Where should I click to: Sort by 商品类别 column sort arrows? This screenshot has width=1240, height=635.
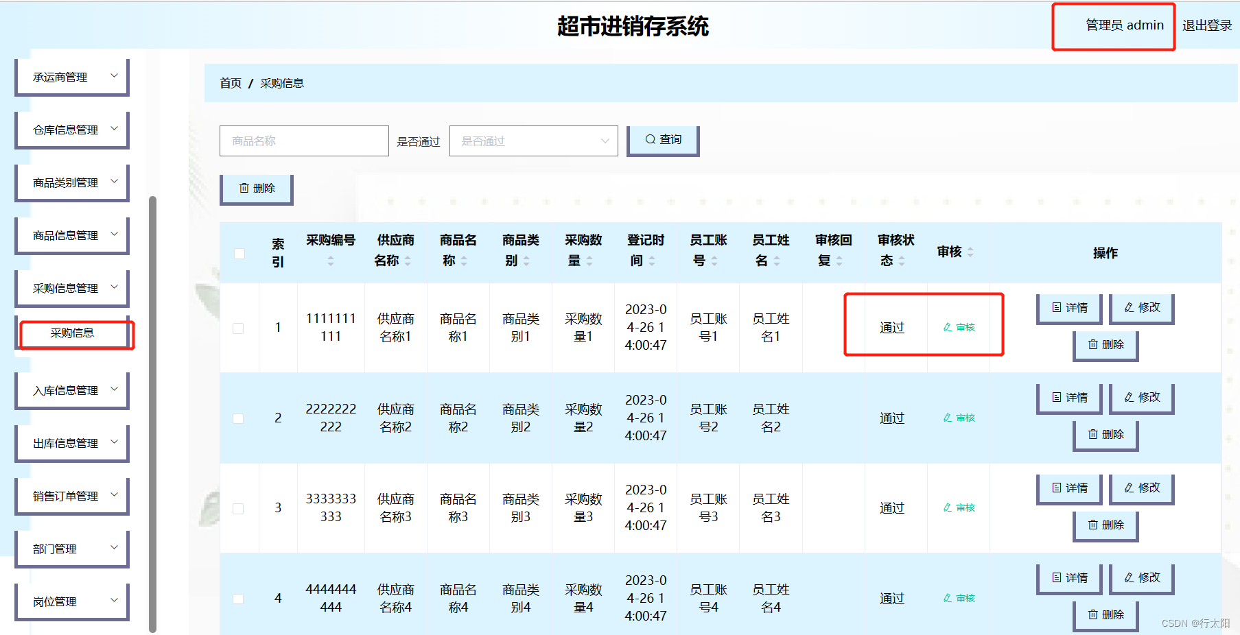(x=526, y=261)
